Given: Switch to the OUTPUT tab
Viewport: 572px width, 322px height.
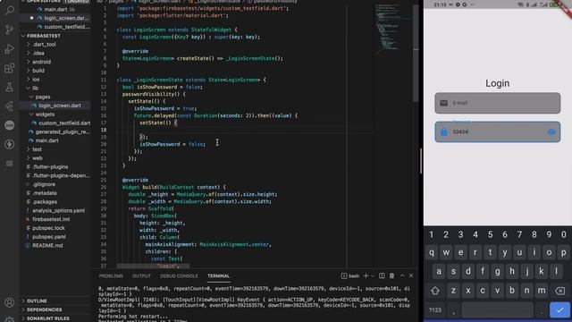Looking at the screenshot, I should pyautogui.click(x=141, y=276).
